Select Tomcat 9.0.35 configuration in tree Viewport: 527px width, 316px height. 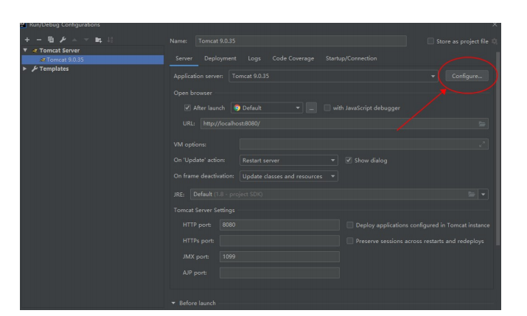pyautogui.click(x=93, y=60)
